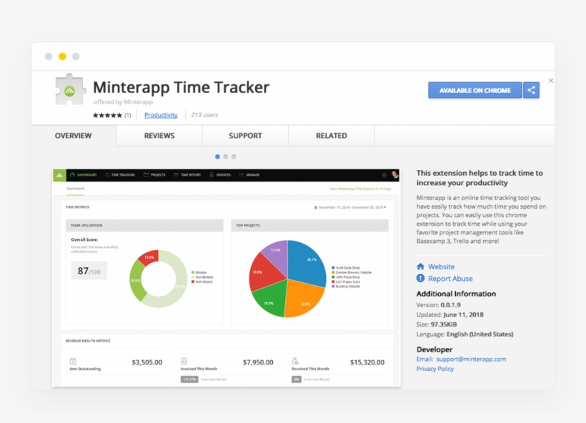The image size is (586, 423).
Task: Click the 213 users text
Action: click(x=204, y=115)
